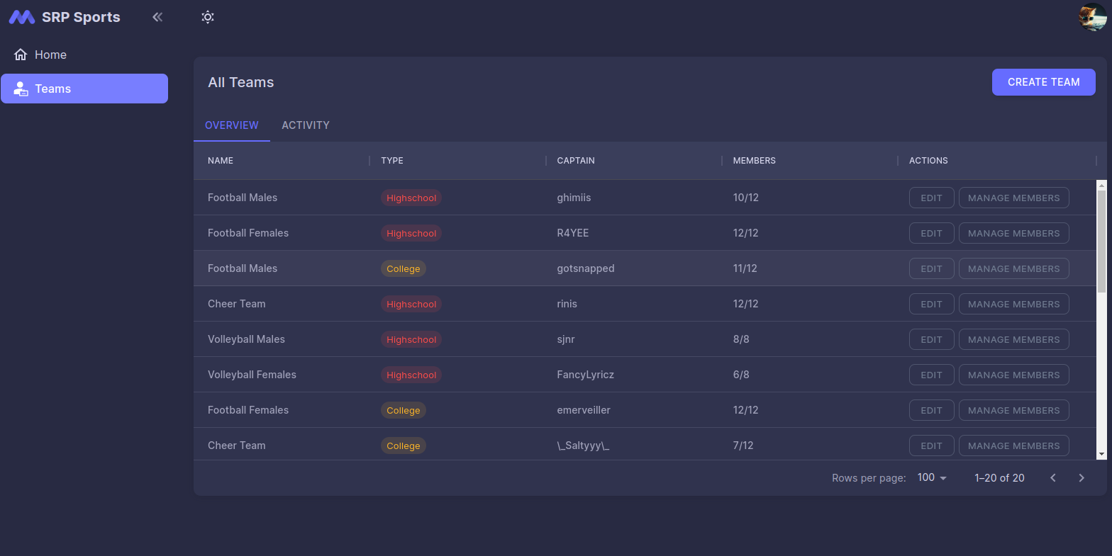Go to Home in sidebar
1112x556 pixels.
(x=50, y=55)
